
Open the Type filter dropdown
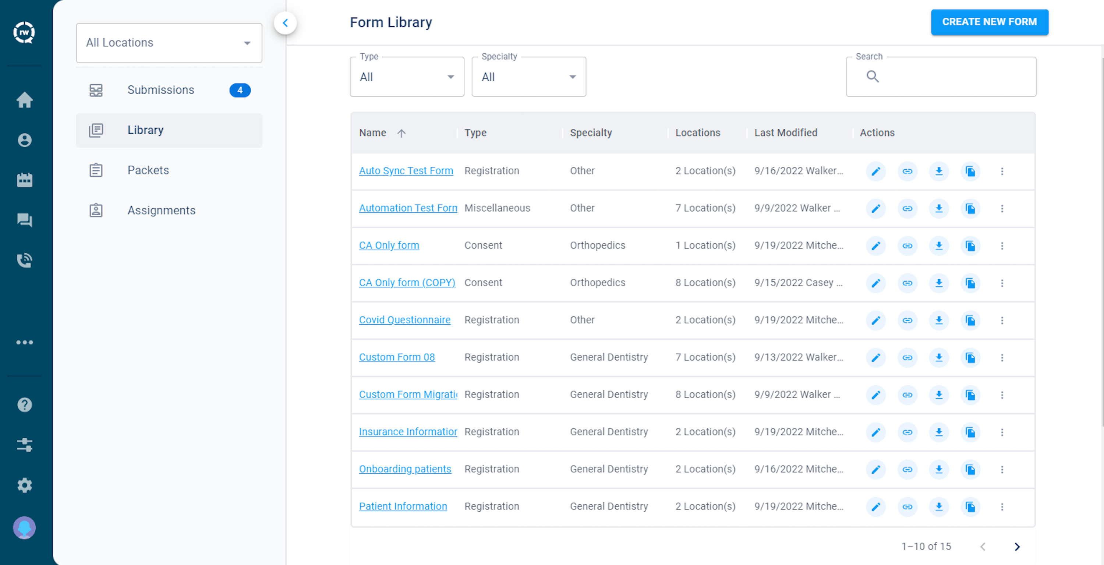pyautogui.click(x=407, y=77)
